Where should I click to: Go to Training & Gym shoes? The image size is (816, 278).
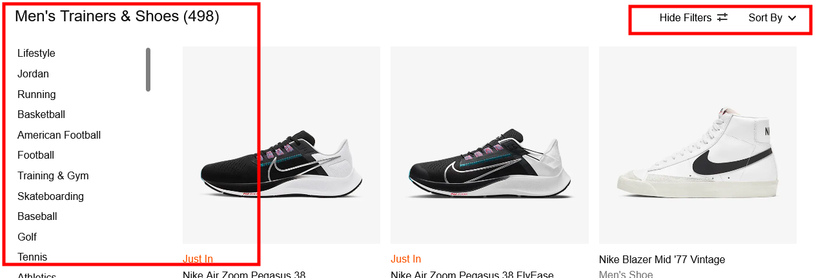53,175
